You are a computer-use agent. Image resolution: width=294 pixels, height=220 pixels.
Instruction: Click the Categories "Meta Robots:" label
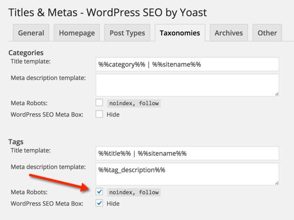pos(29,103)
